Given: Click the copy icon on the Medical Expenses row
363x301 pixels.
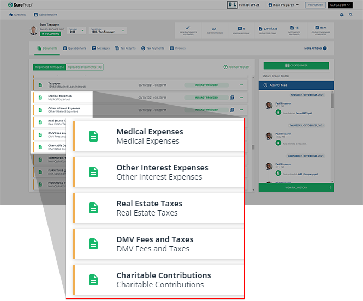Looking at the screenshot, I should point(232,97).
